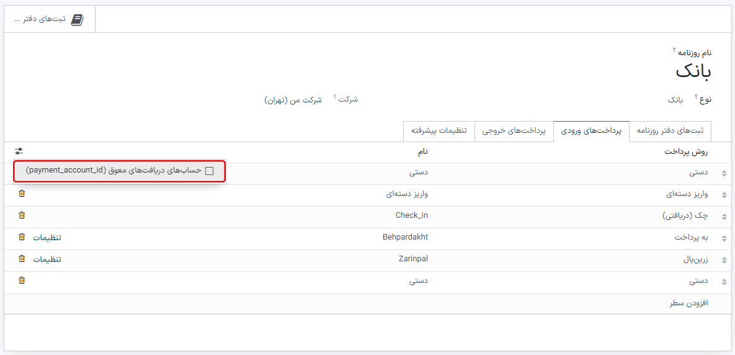Click the drag handle of چک (دریافتی) row
This screenshot has height=355, width=735.
pyautogui.click(x=723, y=217)
